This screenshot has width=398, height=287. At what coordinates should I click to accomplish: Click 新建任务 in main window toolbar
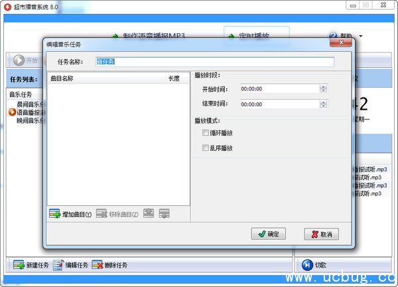pyautogui.click(x=31, y=265)
